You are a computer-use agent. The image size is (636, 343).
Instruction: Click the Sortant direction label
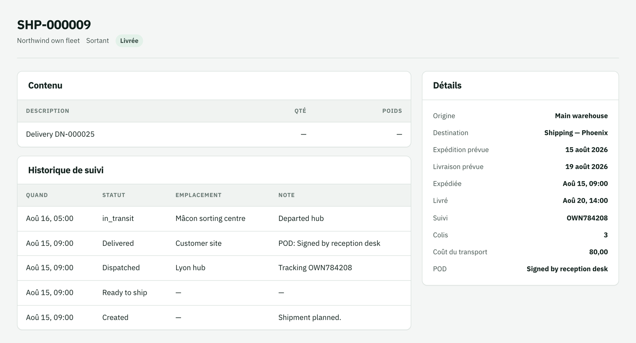click(x=98, y=41)
